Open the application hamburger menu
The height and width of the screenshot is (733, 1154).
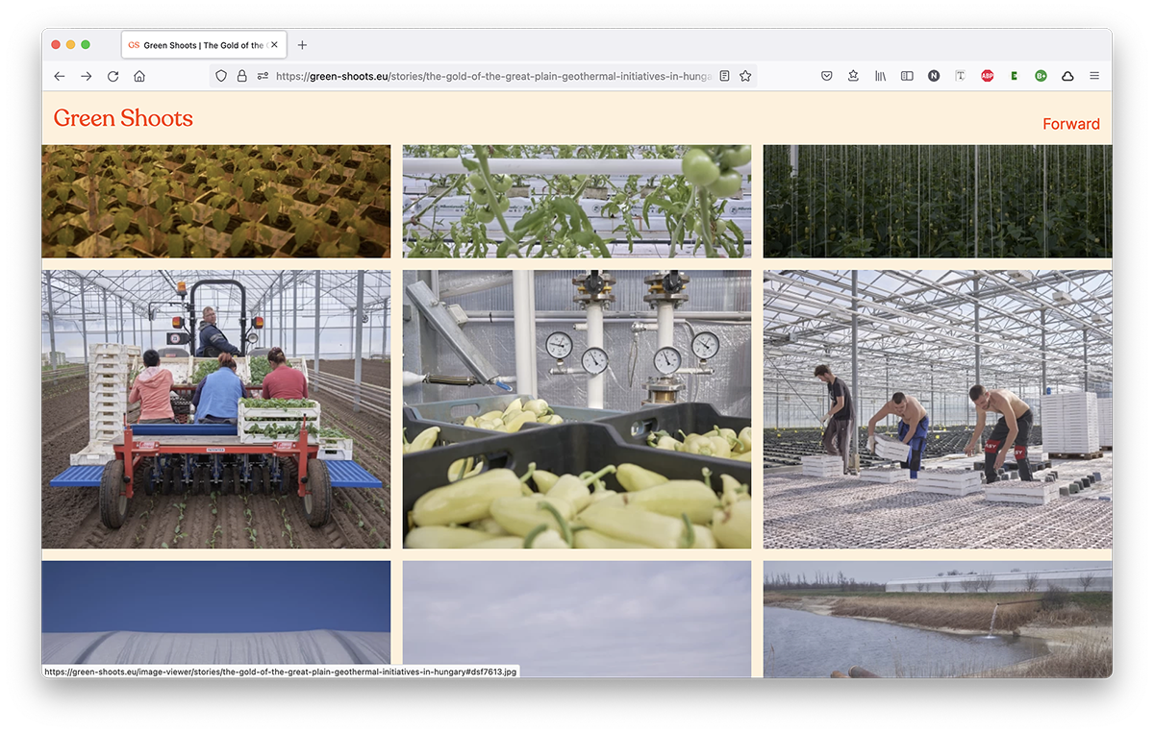(1094, 76)
